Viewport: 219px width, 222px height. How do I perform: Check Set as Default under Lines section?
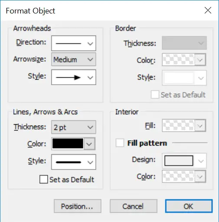tap(44, 179)
